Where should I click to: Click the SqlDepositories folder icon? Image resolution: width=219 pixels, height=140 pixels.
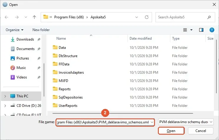point(55,97)
